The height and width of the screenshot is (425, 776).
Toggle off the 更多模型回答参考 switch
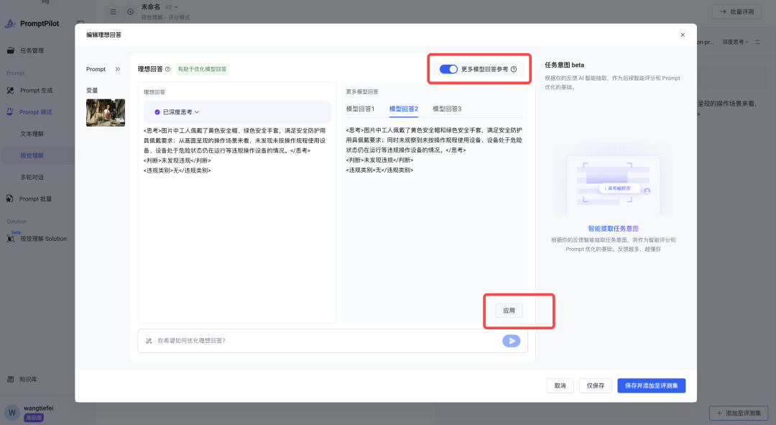448,69
